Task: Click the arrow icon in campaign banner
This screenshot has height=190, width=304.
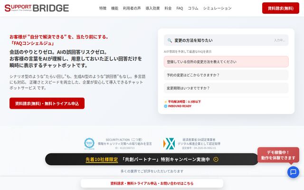Action: pyautogui.click(x=216, y=160)
